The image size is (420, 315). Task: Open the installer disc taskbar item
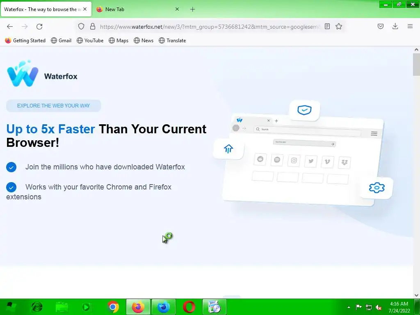(214, 307)
